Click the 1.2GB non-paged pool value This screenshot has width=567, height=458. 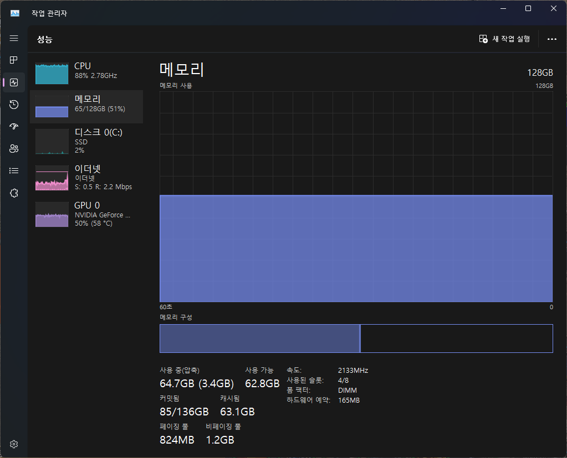pyautogui.click(x=220, y=440)
